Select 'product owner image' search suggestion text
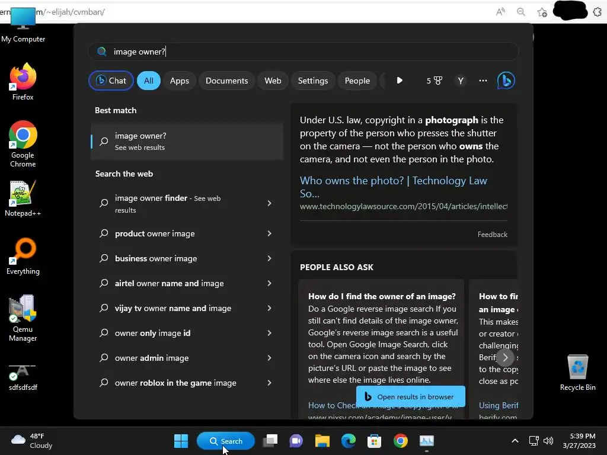 point(155,233)
